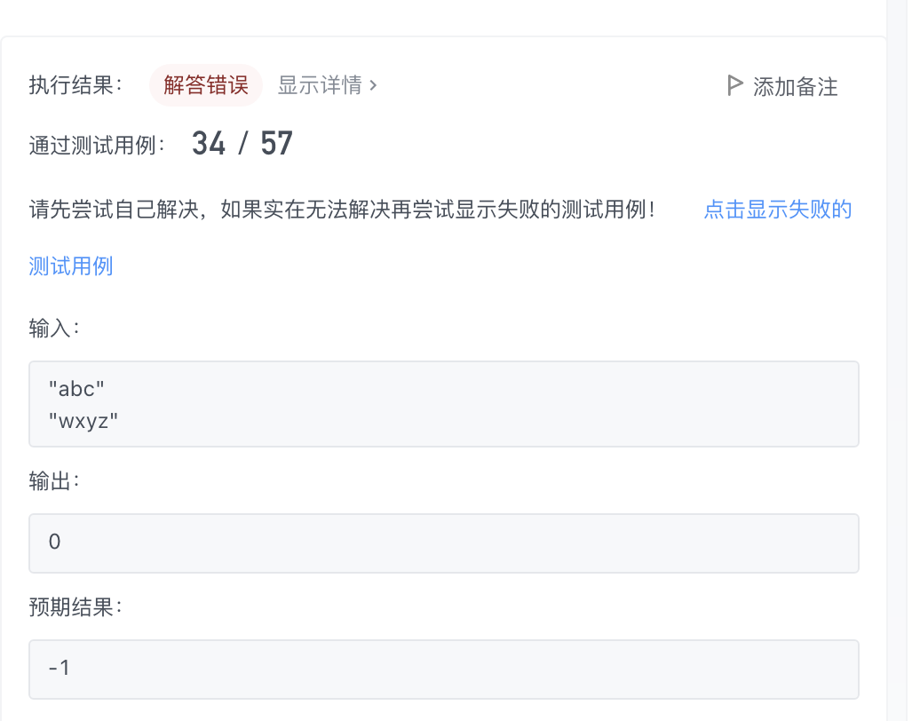Viewport: 920px width, 721px height.
Task: Click the red 解答错误 status badge
Action: point(206,85)
